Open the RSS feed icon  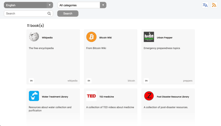(214, 5)
